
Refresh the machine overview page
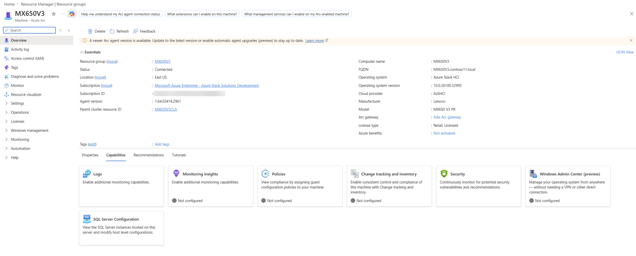pyautogui.click(x=119, y=31)
